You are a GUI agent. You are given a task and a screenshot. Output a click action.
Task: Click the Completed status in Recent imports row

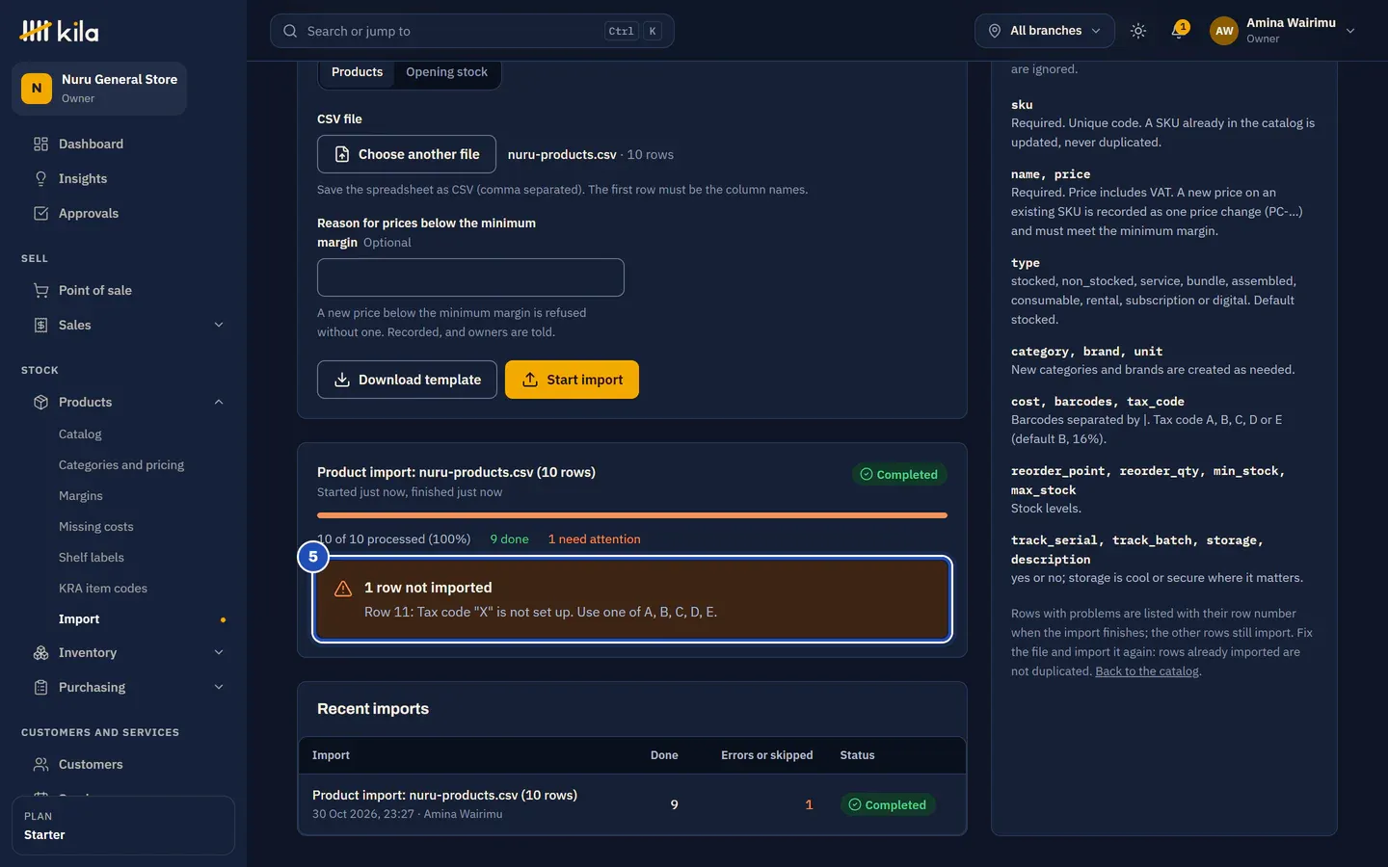(x=887, y=805)
